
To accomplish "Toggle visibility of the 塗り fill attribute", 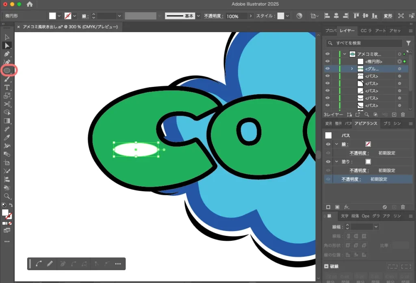I will [328, 162].
